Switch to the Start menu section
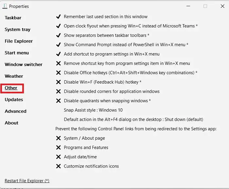Screen dimensions: 229x189 point(17,53)
